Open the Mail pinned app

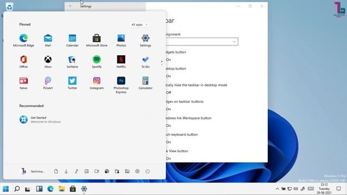click(x=48, y=40)
